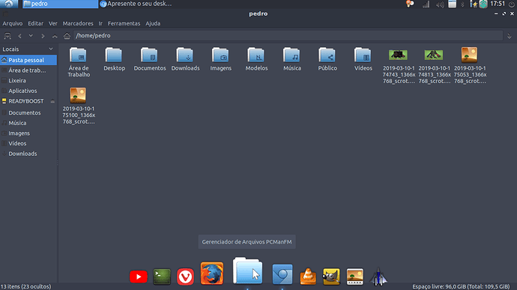Click the /home/pedro path field
Viewport: 517px width, 290px height.
click(288, 36)
